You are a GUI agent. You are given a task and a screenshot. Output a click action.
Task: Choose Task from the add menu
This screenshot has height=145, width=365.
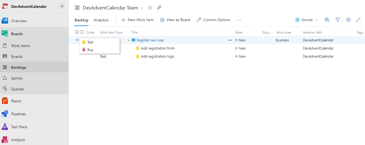[x=90, y=42]
